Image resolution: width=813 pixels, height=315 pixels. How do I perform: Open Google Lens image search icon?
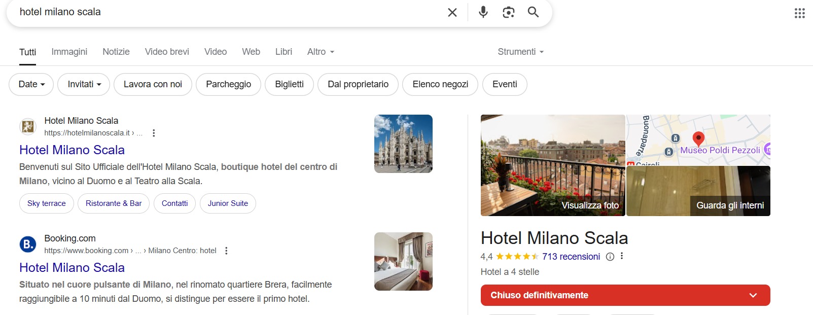click(508, 12)
